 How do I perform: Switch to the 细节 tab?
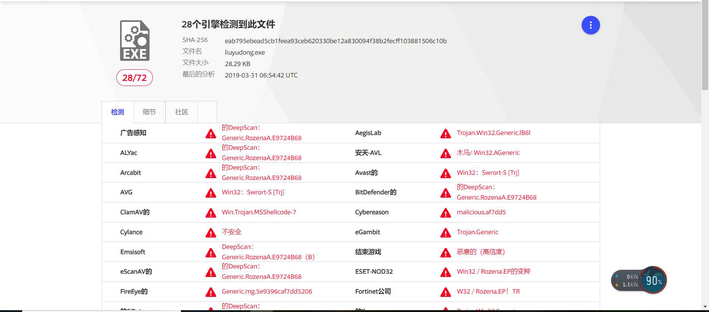tap(149, 112)
